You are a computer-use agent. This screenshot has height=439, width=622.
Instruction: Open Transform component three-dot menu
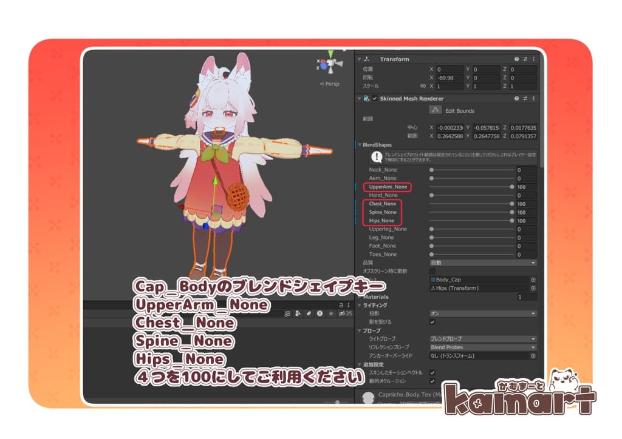click(533, 59)
